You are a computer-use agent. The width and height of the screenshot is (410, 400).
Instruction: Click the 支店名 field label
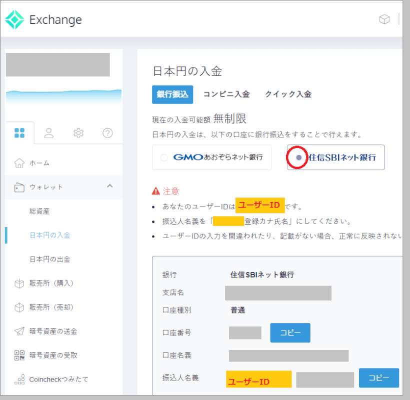point(173,292)
